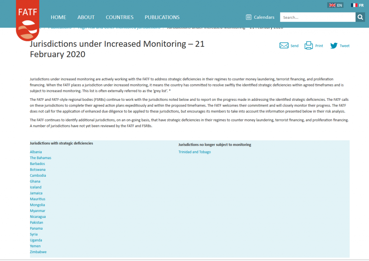Open the Cambodia link
This screenshot has height=261, width=369.
pos(38,175)
